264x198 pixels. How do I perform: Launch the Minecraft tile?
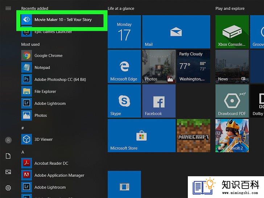[x=193, y=136]
